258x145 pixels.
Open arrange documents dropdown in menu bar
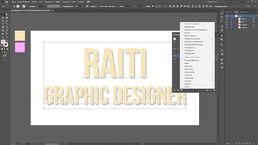pyautogui.click(x=89, y=2)
